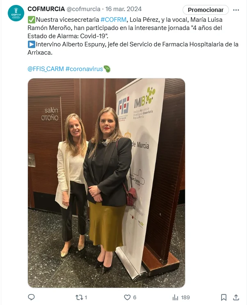Repost this tweet with retweet icon

(x=79, y=297)
